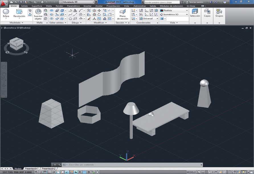Screen dimensions: 254x174
Task: Select the Erase tool in Modificar panel
Action: (x=89, y=18)
